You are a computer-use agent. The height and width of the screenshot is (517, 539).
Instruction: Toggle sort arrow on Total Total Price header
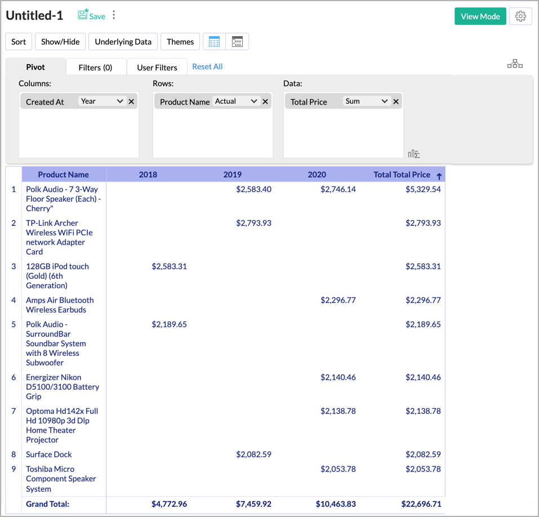click(x=439, y=176)
